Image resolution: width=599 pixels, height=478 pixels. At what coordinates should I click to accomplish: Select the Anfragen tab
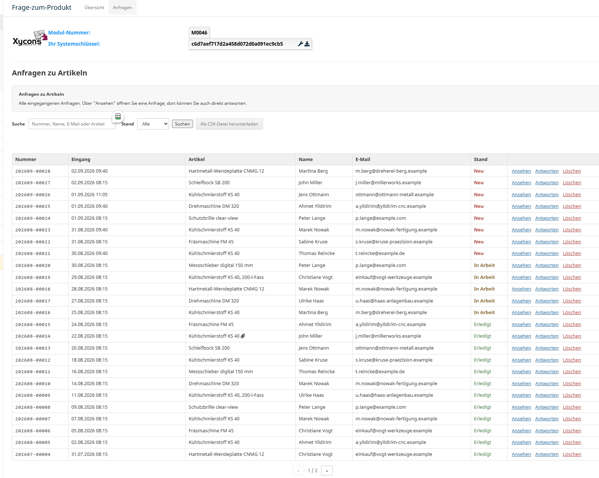122,8
